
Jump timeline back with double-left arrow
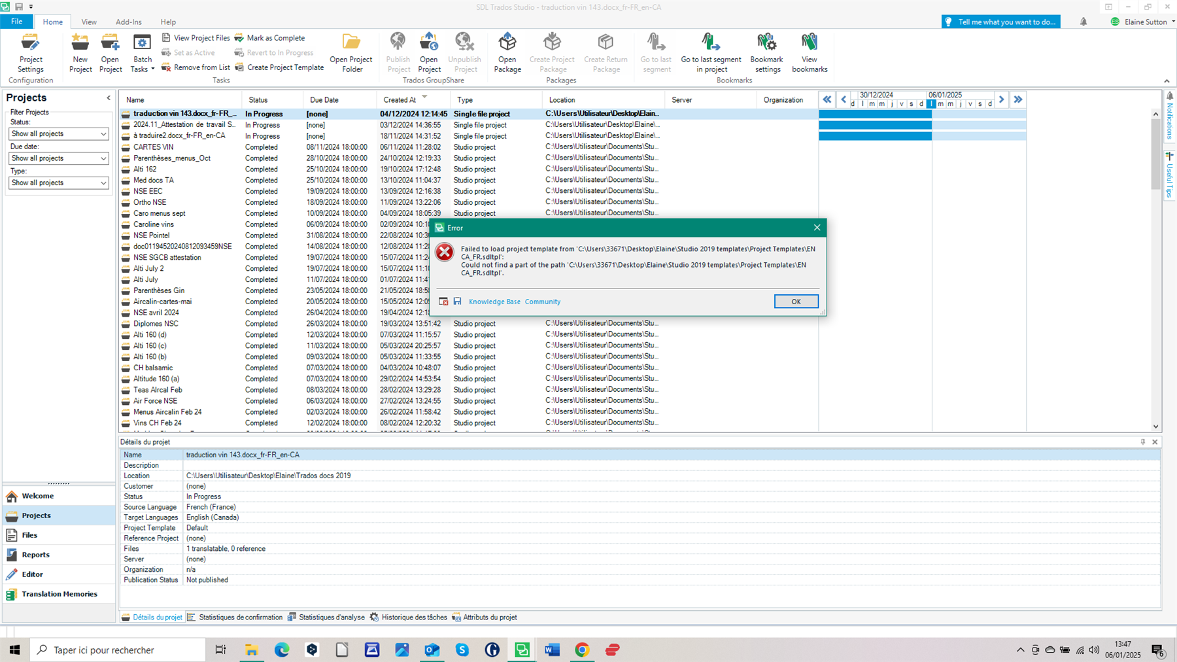point(827,99)
